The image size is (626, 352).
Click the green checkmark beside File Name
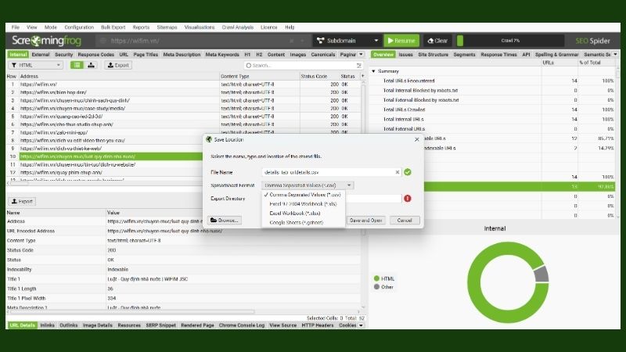click(x=408, y=171)
